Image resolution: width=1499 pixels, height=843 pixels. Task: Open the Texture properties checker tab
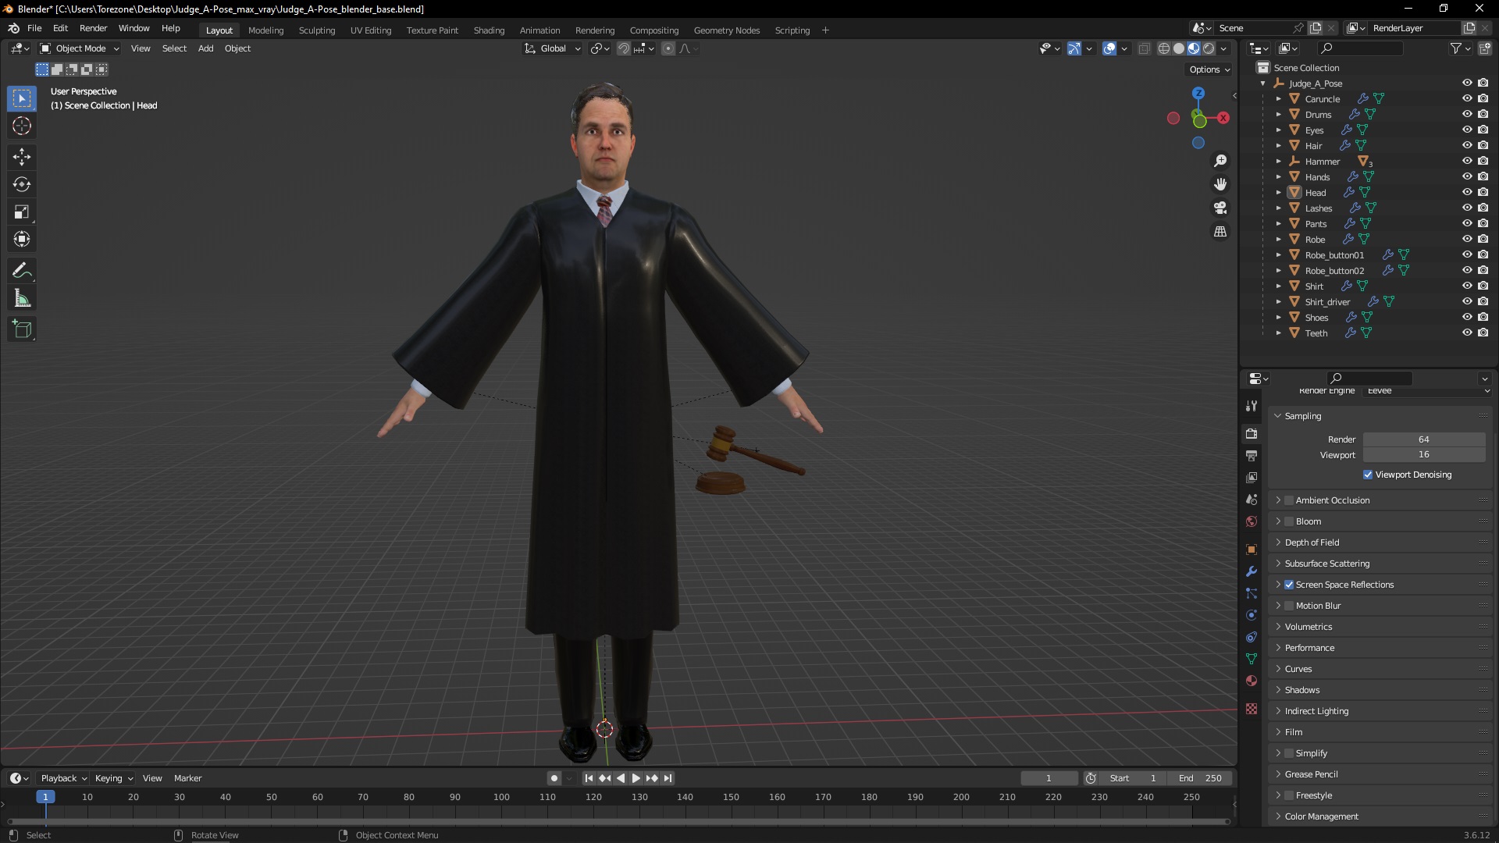[1252, 709]
